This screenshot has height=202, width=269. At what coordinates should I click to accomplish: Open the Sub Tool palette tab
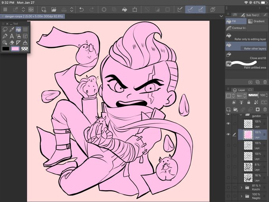click(x=250, y=15)
